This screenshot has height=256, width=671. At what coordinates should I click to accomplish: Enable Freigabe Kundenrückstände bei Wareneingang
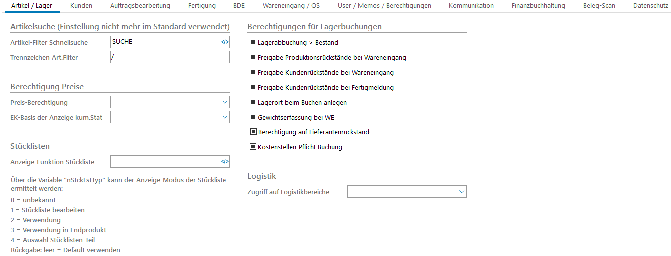point(253,73)
